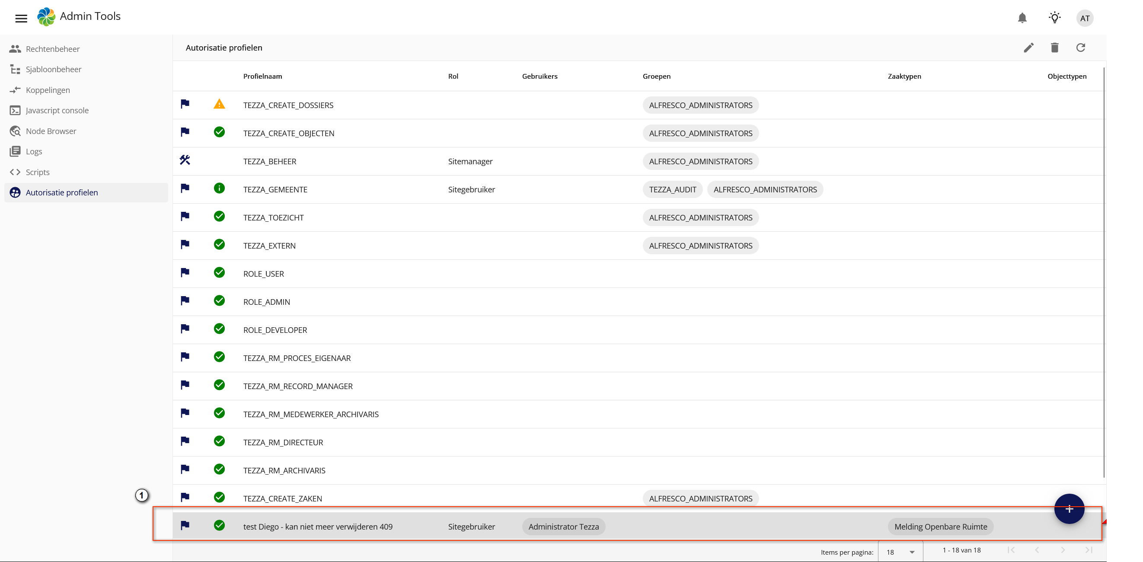Go to the previous page
1143x562 pixels.
tap(1037, 550)
